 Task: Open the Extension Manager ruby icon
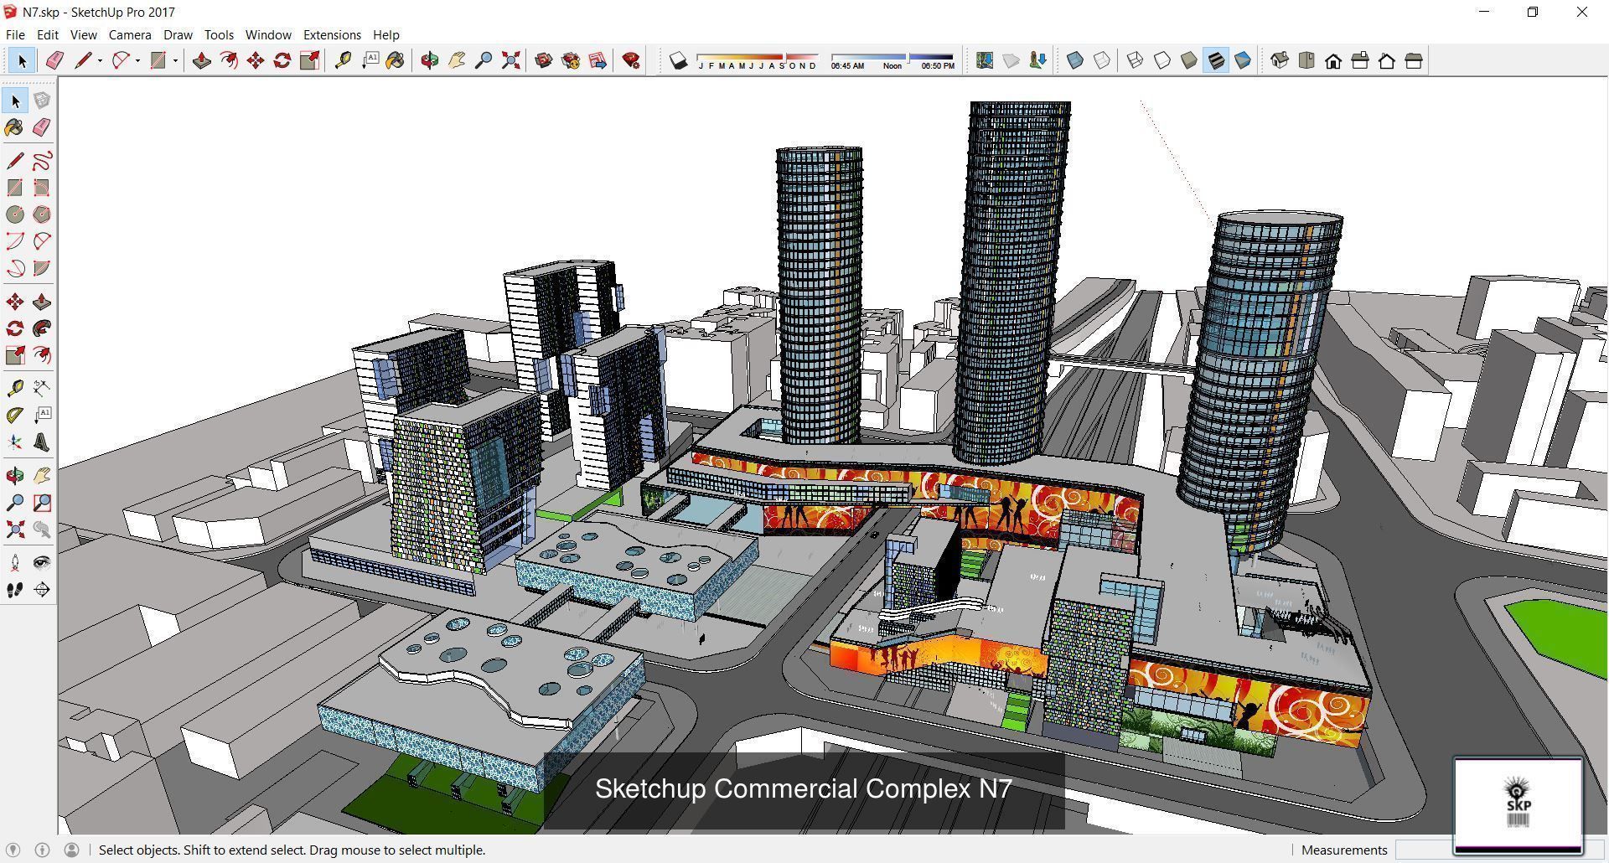[631, 60]
